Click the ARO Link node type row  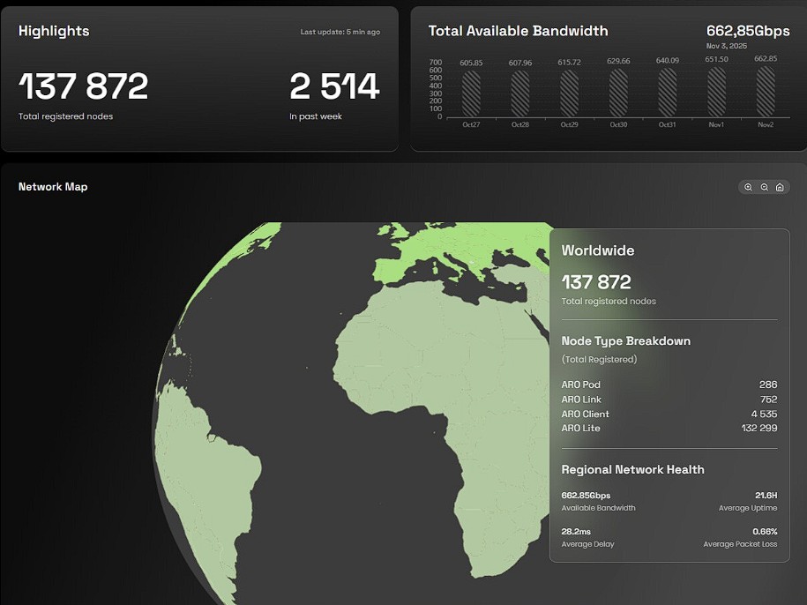[669, 400]
